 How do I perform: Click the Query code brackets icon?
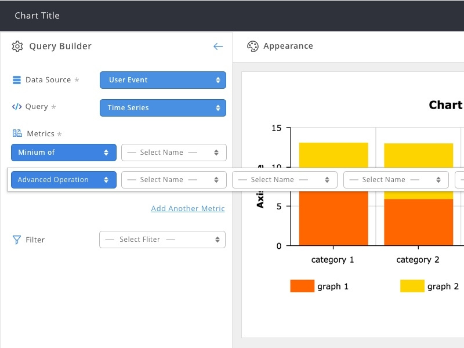point(17,107)
